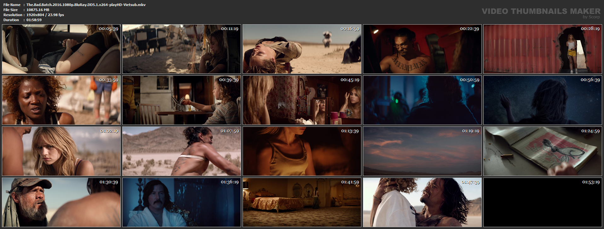Select the thumbnail timestamped 00:28:19
Viewport: 604px width, 229px height.
coord(543,49)
